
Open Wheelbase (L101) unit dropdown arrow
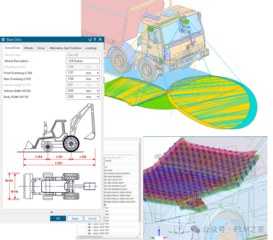click(x=98, y=67)
